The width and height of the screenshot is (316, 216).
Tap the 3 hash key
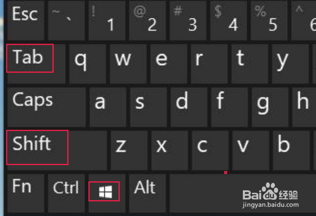point(188,20)
